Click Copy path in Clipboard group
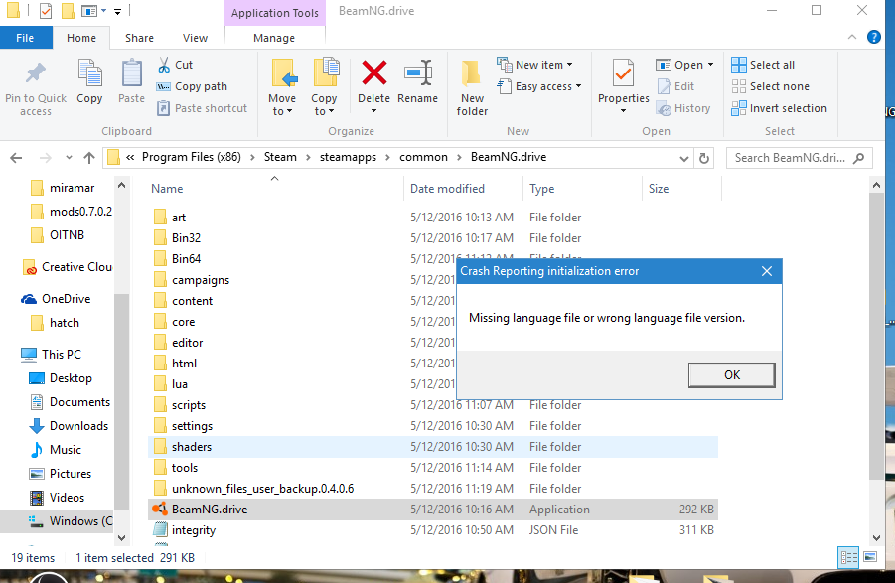Screen dimensions: 895x583 click(x=192, y=86)
